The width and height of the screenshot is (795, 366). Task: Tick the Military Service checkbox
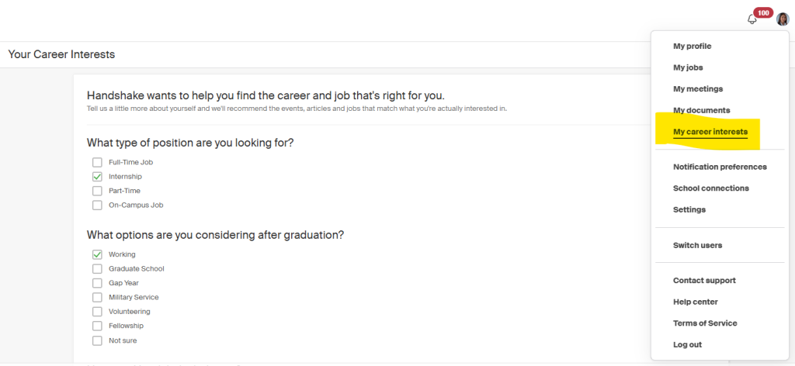coord(97,298)
